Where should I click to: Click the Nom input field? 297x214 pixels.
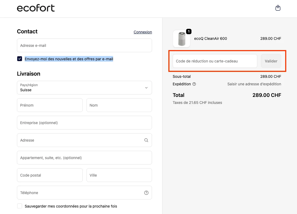coord(119,105)
